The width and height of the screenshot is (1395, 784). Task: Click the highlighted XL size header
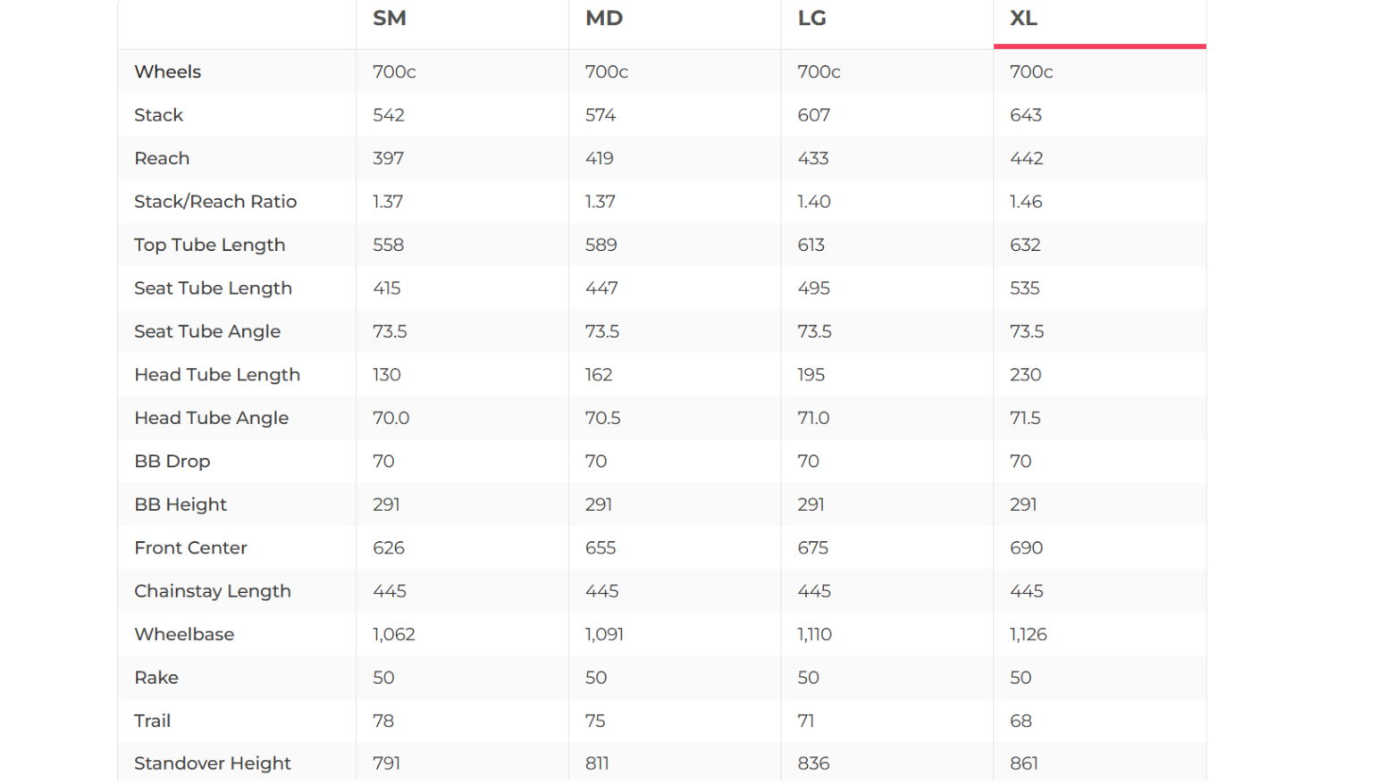[1023, 19]
